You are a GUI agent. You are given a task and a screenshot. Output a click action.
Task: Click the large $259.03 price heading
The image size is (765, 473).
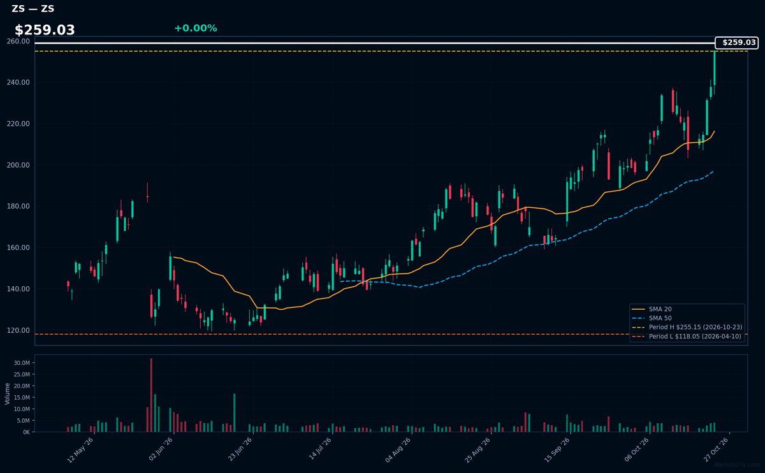click(45, 30)
